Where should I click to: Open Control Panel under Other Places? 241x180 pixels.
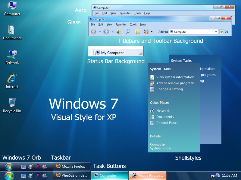click(x=167, y=123)
